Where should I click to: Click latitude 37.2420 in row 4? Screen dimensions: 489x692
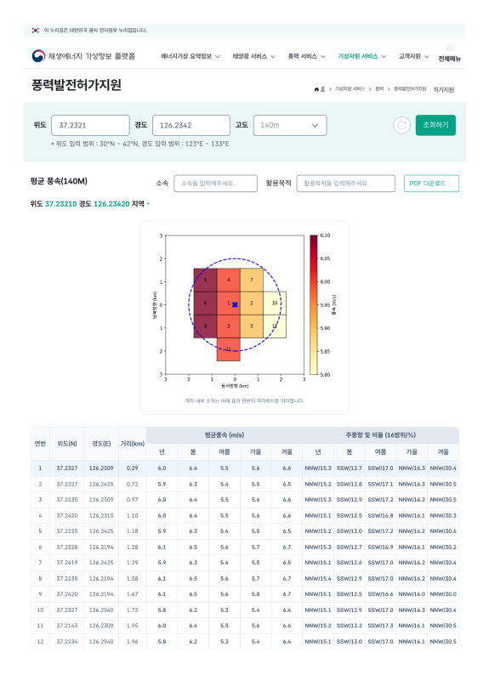pyautogui.click(x=67, y=515)
